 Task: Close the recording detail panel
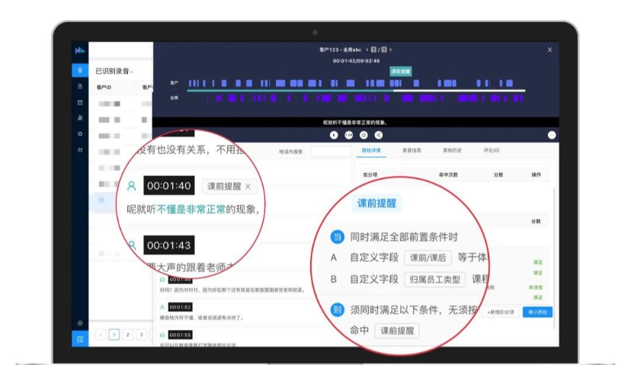click(x=549, y=50)
